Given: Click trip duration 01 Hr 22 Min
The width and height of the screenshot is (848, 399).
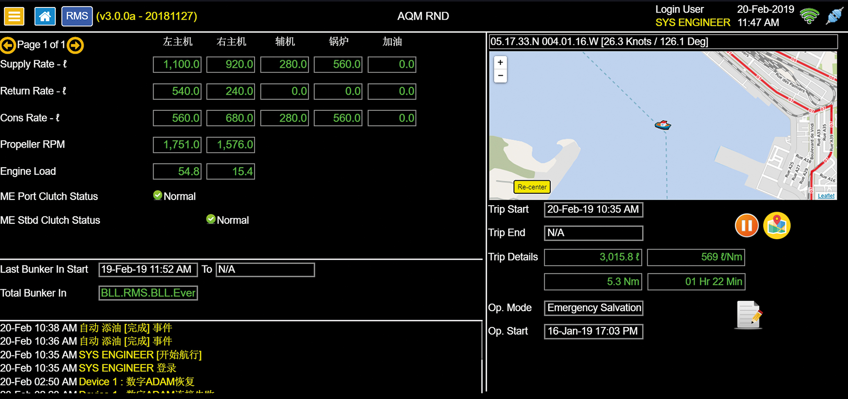Looking at the screenshot, I should point(696,282).
